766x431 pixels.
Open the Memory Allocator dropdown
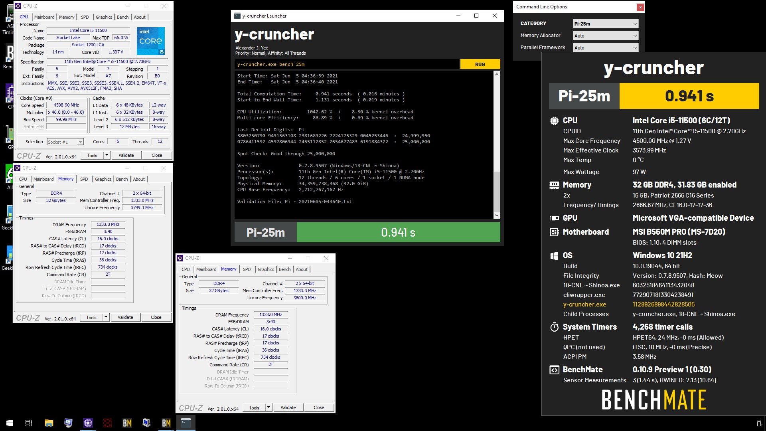pyautogui.click(x=606, y=36)
